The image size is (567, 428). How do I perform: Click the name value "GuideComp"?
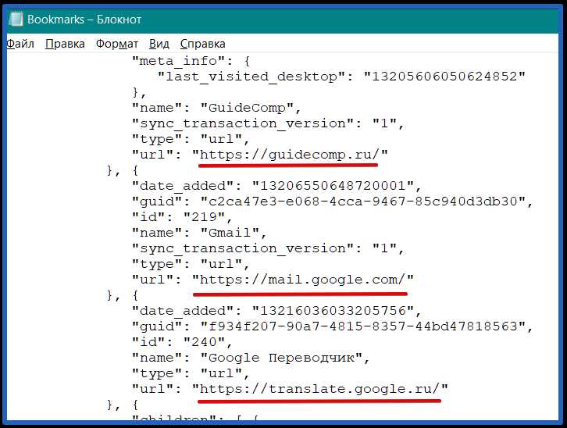(x=248, y=108)
